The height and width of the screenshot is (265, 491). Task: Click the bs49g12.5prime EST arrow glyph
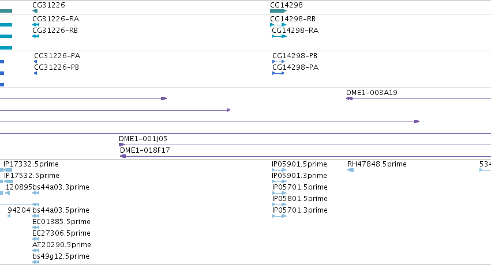[x=36, y=262]
